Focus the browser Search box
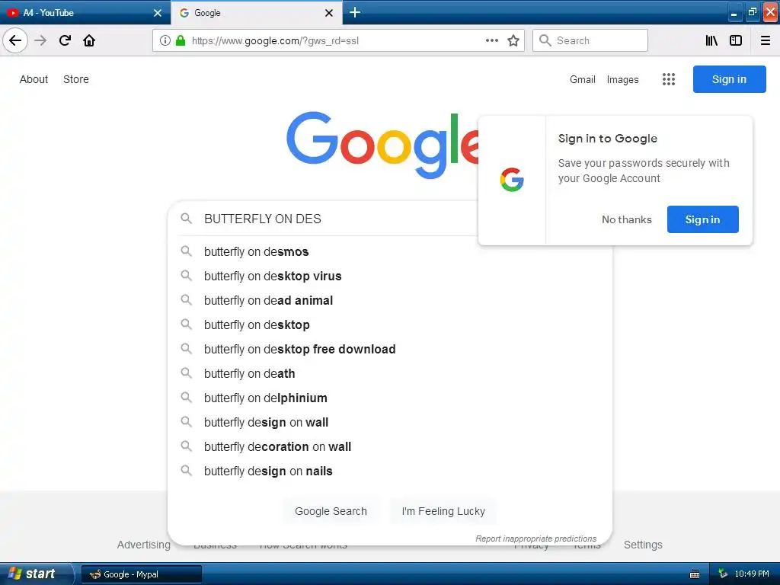The height and width of the screenshot is (585, 780). point(590,40)
